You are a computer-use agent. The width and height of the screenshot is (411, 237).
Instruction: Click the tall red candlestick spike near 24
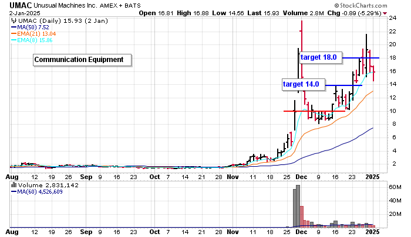(x=302, y=49)
